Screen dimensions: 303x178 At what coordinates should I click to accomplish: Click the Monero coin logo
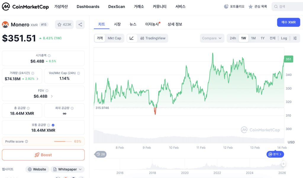5,25
